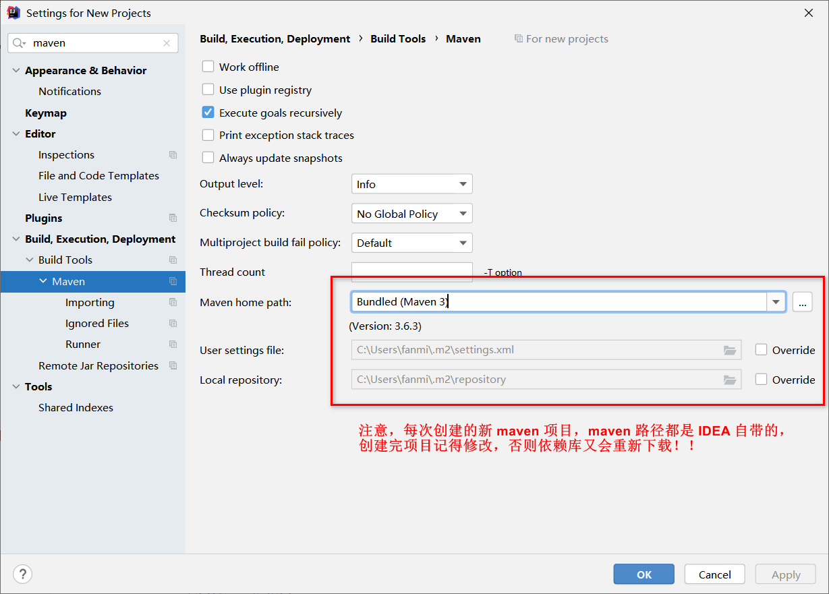This screenshot has width=829, height=594.
Task: Browse for Maven home path
Action: tap(802, 302)
